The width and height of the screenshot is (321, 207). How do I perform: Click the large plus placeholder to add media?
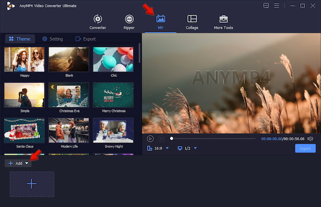tap(32, 184)
